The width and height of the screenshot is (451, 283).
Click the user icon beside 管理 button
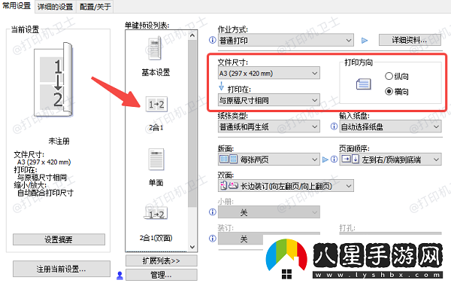120,275
